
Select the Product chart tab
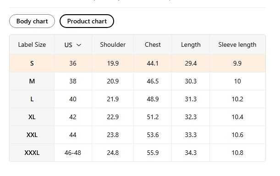pos(87,21)
